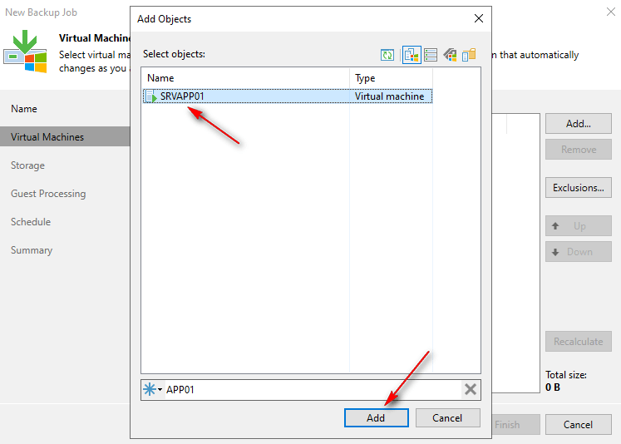Cancel the Add Objects dialog
Image resolution: width=621 pixels, height=444 pixels.
(x=448, y=417)
